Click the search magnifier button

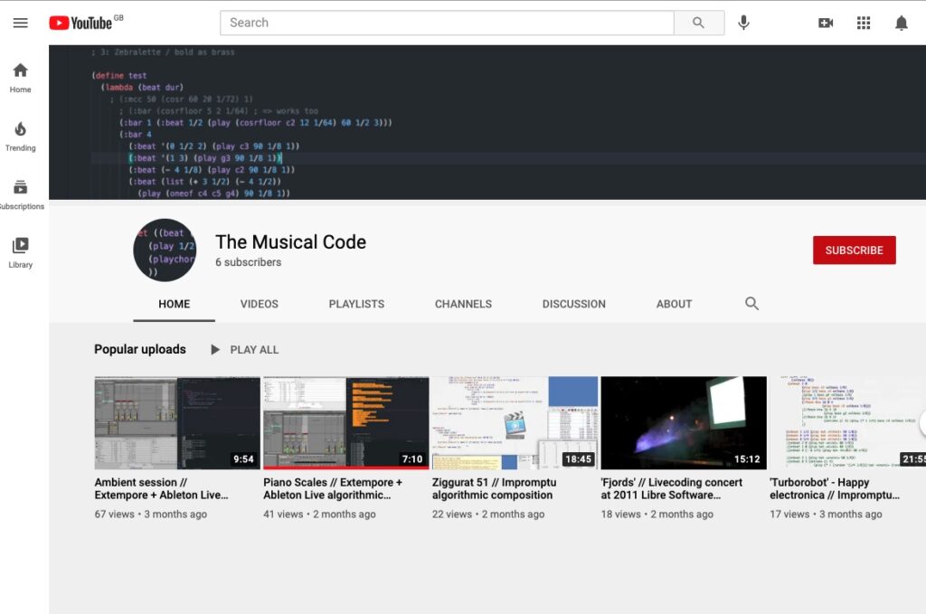[699, 23]
